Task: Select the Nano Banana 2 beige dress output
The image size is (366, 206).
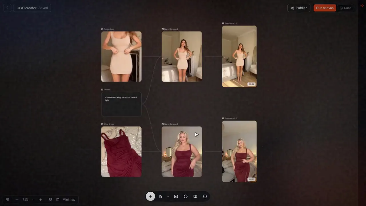Action: 182,57
